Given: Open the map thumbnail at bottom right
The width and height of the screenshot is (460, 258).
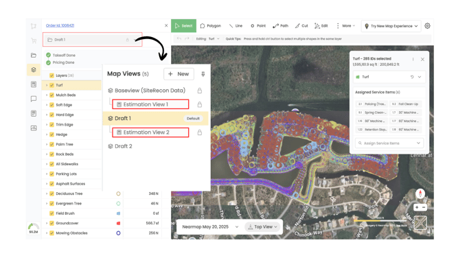Looking at the screenshot, I should [420, 223].
